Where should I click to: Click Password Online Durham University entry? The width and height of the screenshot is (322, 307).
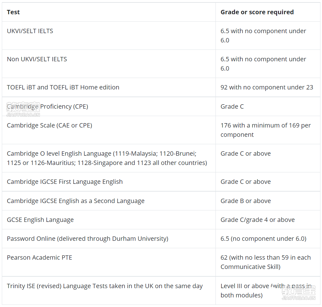point(88,239)
